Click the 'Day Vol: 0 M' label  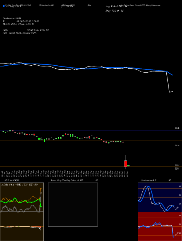tap(114, 11)
